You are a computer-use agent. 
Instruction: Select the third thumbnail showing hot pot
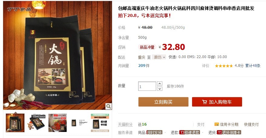[x=58, y=123]
